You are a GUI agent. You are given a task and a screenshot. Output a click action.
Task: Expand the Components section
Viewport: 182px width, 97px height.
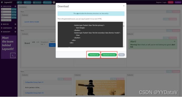(6, 28)
